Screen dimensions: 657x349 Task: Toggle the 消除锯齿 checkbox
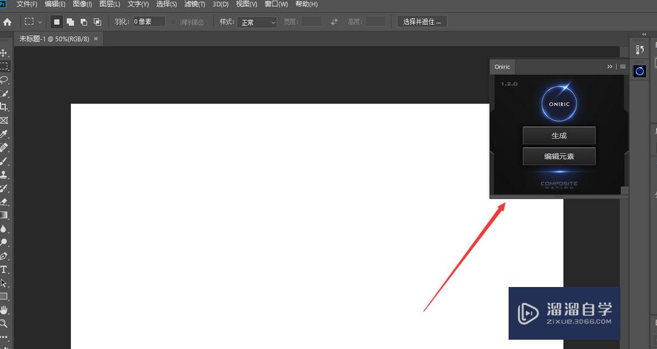[x=173, y=22]
